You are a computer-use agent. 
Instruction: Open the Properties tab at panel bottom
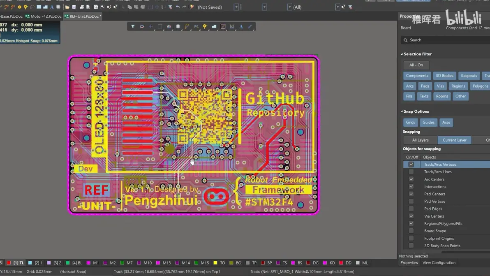click(x=409, y=262)
